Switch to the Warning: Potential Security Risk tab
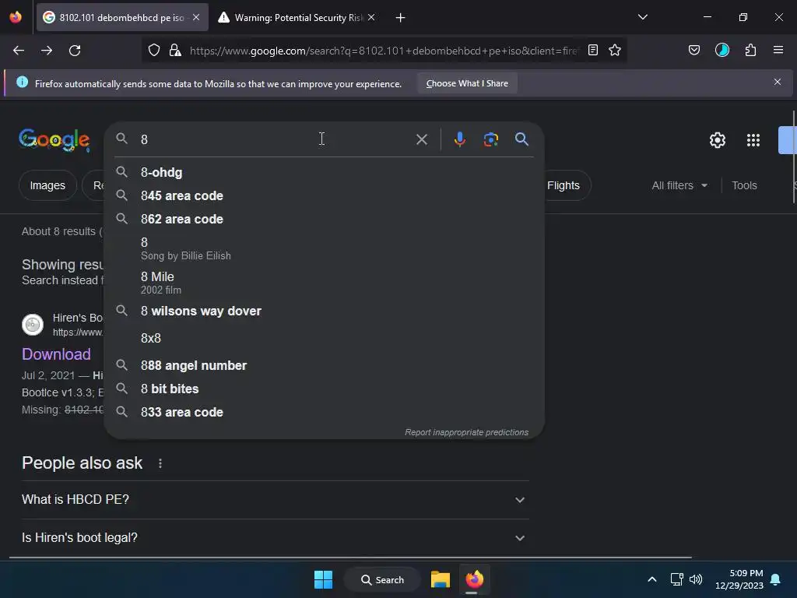Screen dimensions: 797x598 pos(291,17)
